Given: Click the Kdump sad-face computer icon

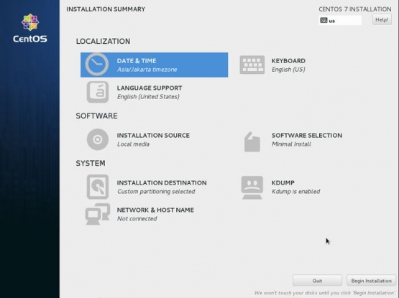Looking at the screenshot, I should (252, 187).
